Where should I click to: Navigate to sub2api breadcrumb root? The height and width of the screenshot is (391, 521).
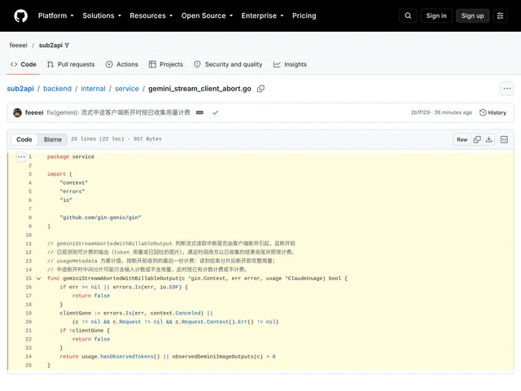click(20, 89)
